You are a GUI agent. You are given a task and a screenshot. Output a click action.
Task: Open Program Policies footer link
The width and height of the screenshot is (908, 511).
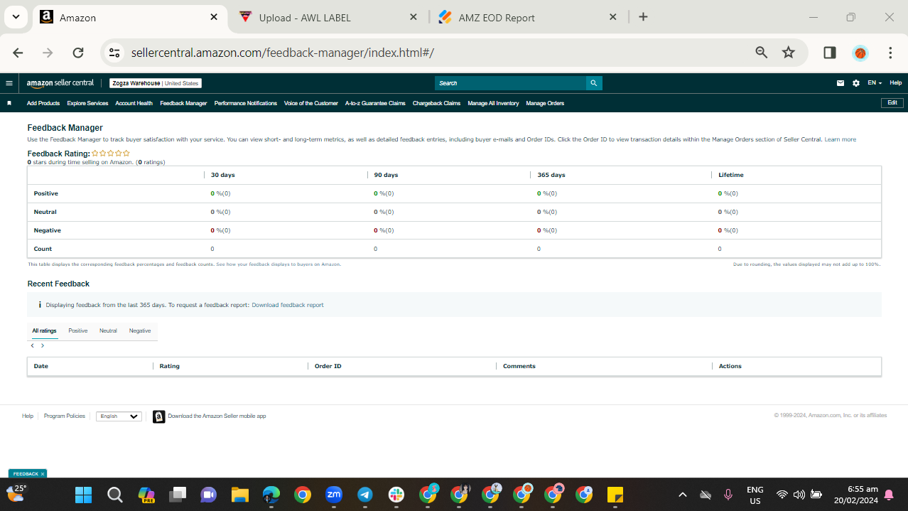(x=65, y=416)
